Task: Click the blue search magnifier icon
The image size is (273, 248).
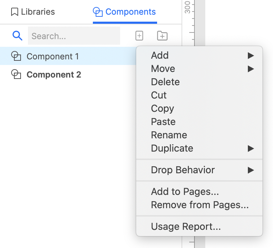Action: pos(17,36)
